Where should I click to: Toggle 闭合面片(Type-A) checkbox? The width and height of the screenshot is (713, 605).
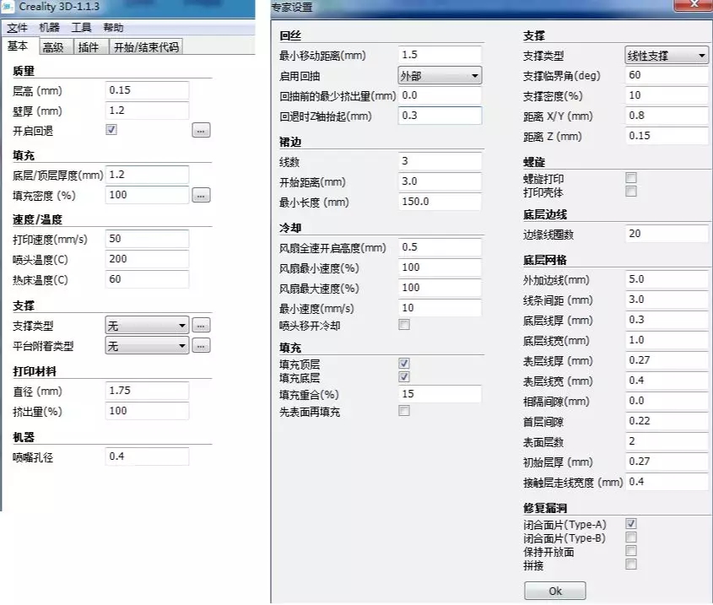[631, 524]
